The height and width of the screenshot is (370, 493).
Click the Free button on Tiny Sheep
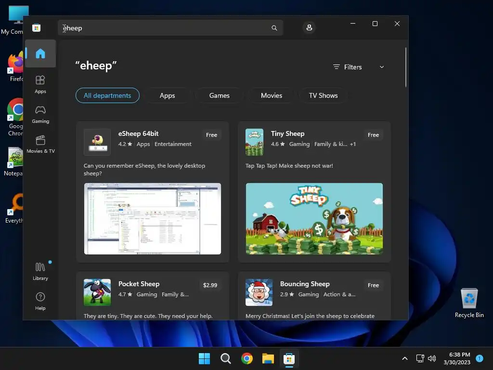point(373,135)
